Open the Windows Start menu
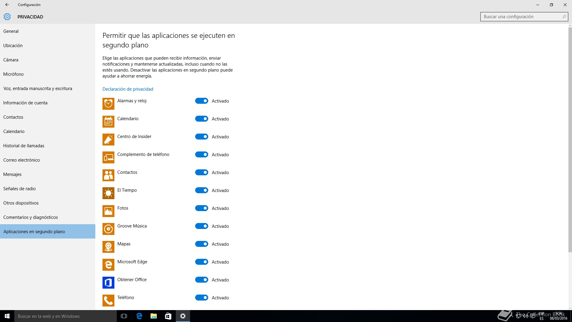The image size is (572, 322). [x=7, y=316]
